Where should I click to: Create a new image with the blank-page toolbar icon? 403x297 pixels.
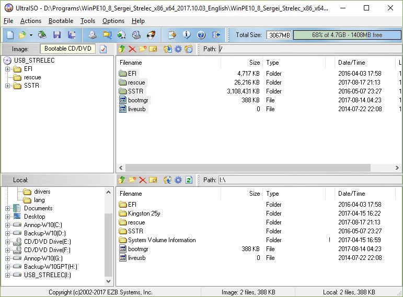[10, 35]
